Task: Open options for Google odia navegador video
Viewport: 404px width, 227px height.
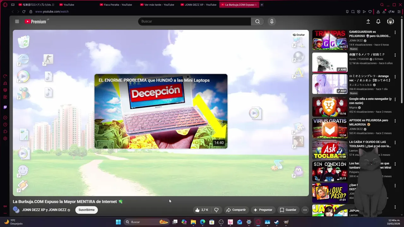Action: pyautogui.click(x=395, y=99)
